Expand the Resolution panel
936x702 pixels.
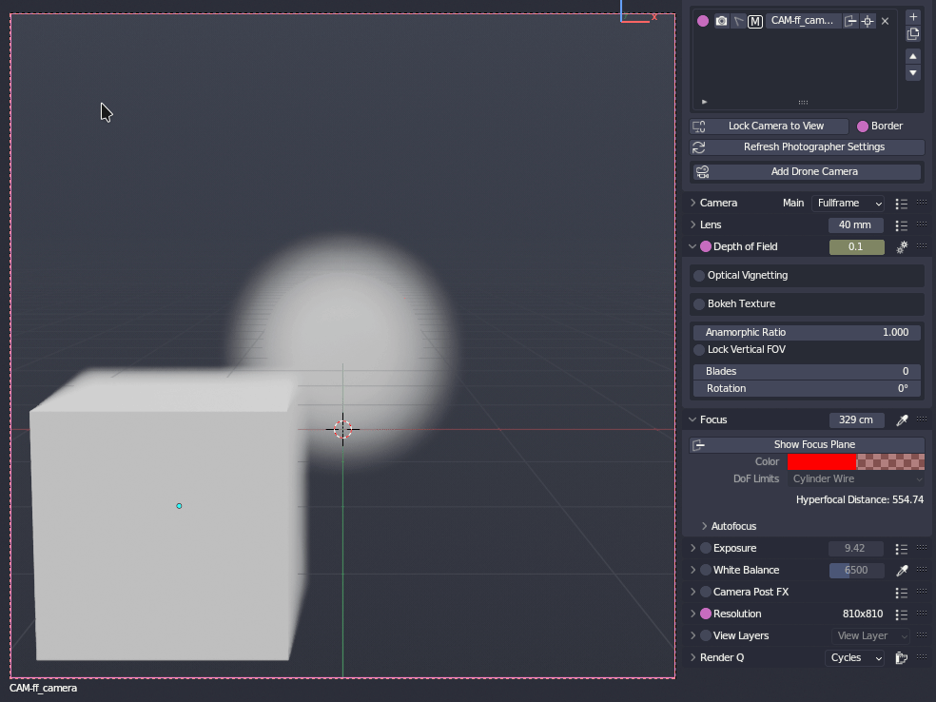point(693,614)
